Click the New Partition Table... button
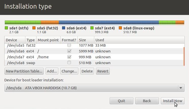189x109 pixels. (24, 71)
